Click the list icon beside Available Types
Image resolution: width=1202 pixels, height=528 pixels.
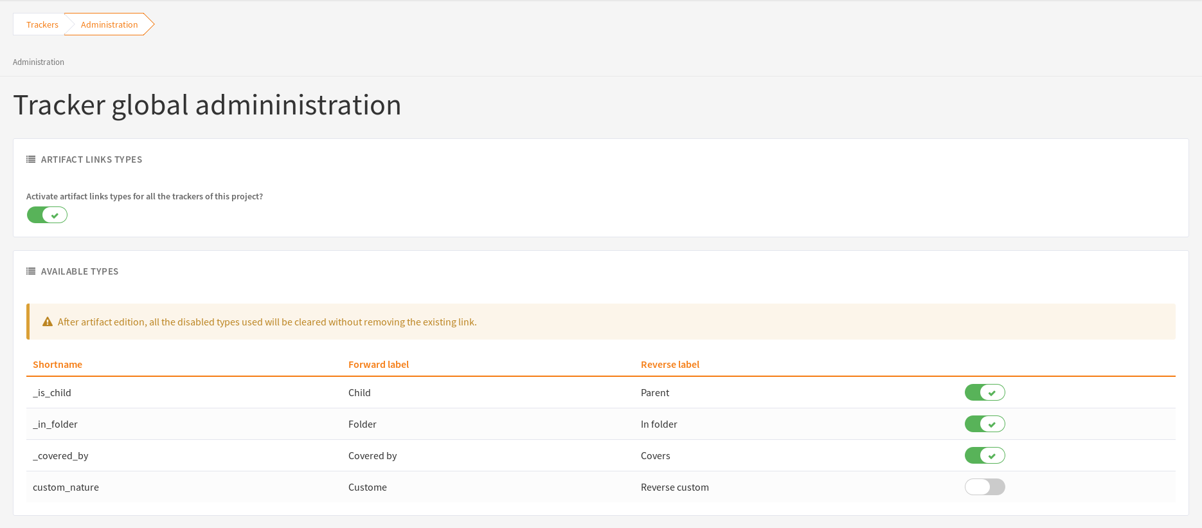(31, 271)
